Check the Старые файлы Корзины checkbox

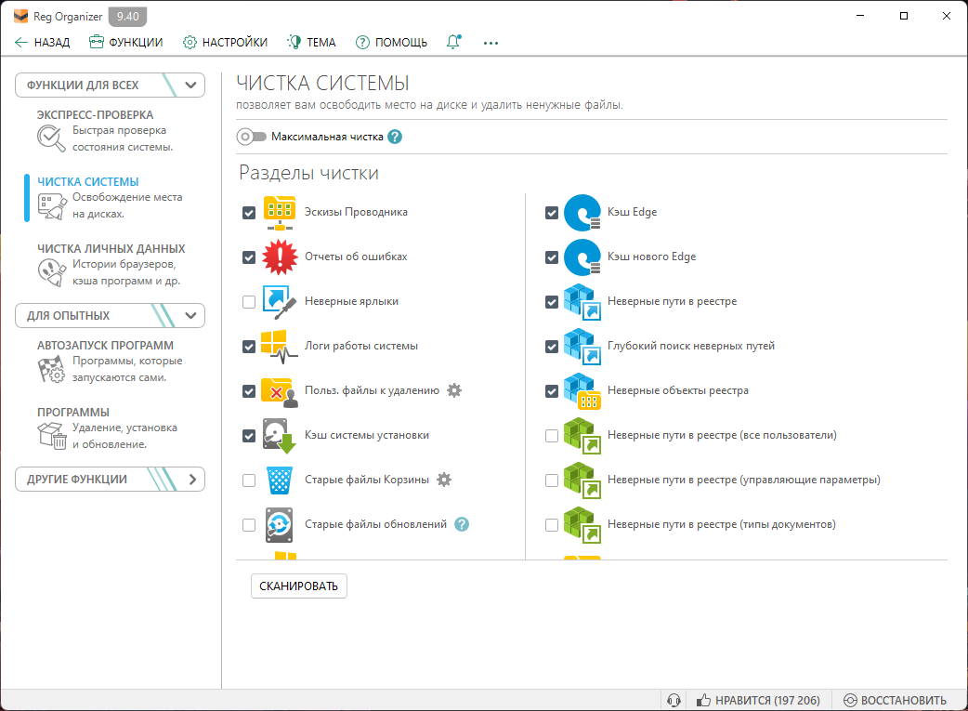249,480
